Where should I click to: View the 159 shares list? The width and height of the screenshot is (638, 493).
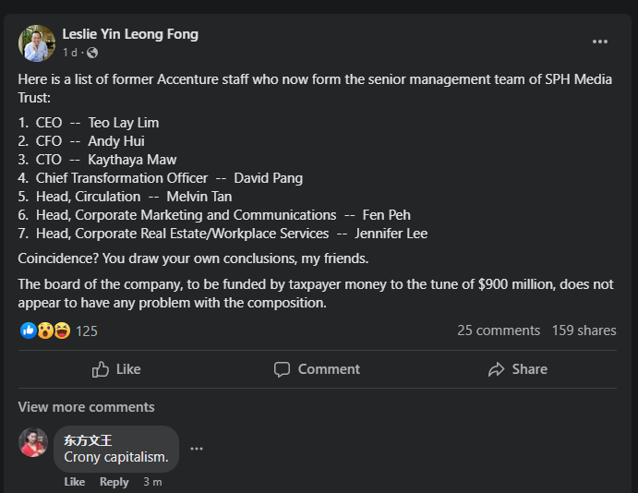pos(584,331)
